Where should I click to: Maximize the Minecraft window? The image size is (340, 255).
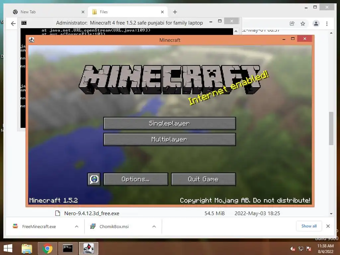(x=293, y=39)
